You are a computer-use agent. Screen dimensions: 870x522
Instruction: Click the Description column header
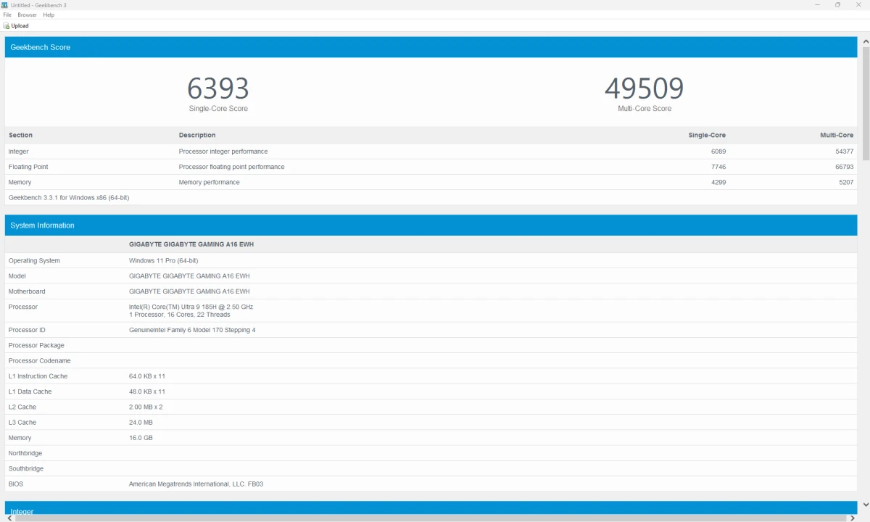[197, 136]
